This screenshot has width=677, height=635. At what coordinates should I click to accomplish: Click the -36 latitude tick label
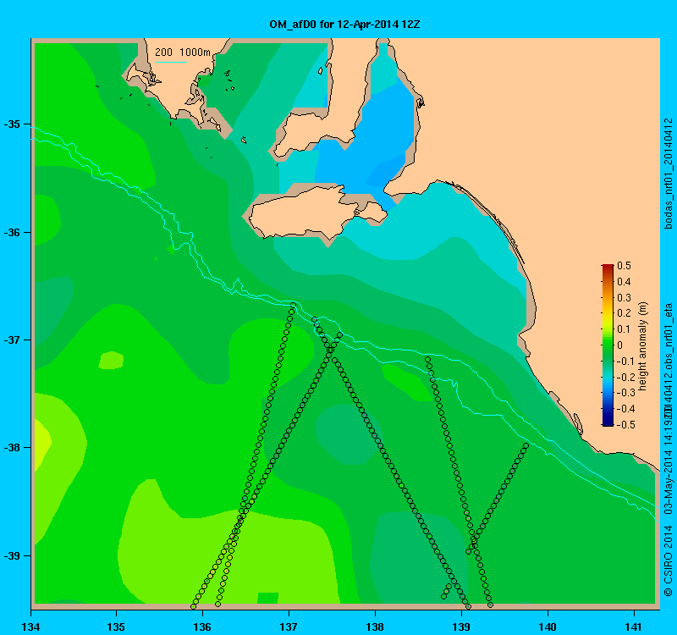click(12, 232)
